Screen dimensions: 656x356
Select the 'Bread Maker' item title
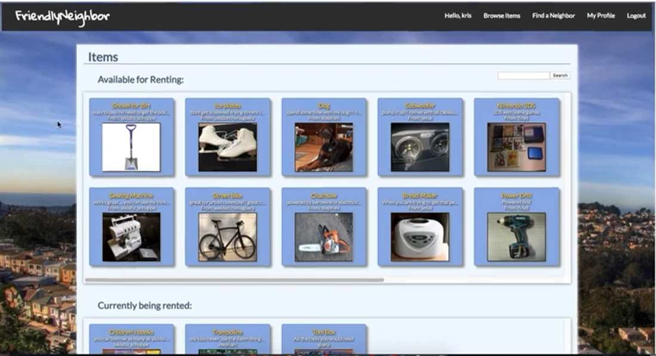pyautogui.click(x=420, y=195)
